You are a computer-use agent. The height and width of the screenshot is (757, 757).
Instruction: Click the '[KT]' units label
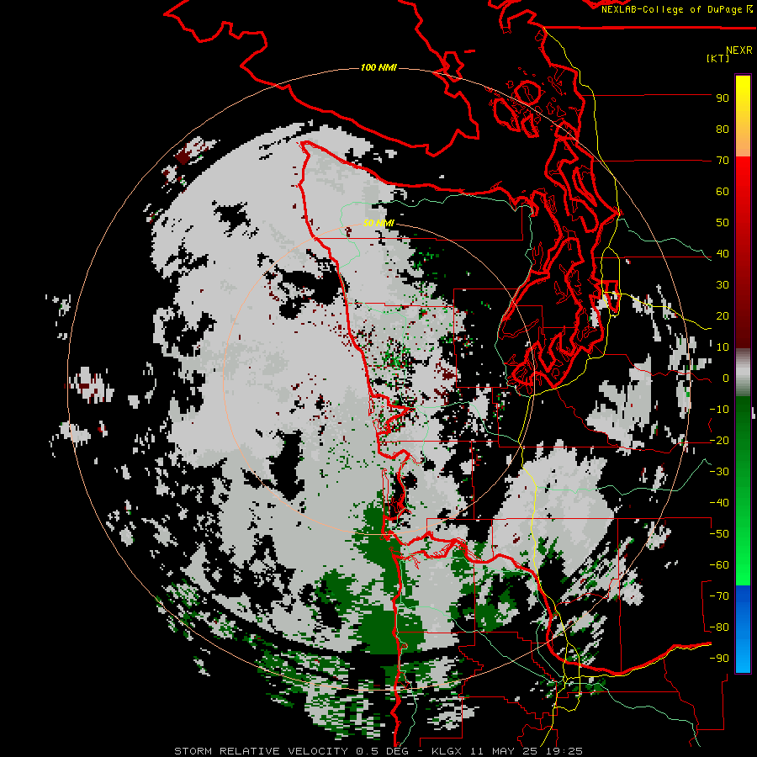pos(718,58)
